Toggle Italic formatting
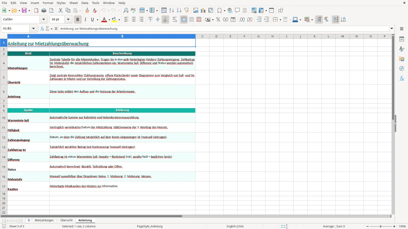The width and height of the screenshot is (408, 229). [85, 20]
